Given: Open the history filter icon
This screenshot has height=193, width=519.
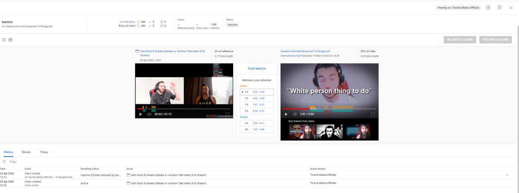Looking at the screenshot, I should (4, 162).
